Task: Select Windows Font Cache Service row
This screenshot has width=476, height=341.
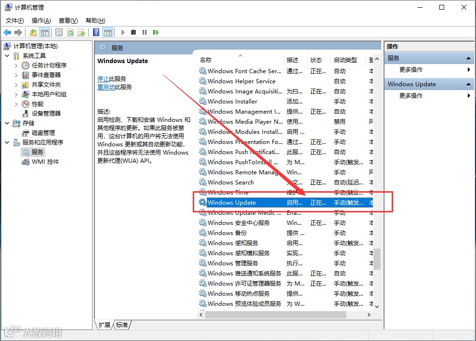Action: click(x=285, y=71)
